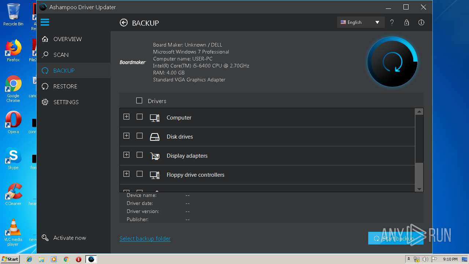Click the Computer category icon
The height and width of the screenshot is (264, 469).
(x=155, y=118)
